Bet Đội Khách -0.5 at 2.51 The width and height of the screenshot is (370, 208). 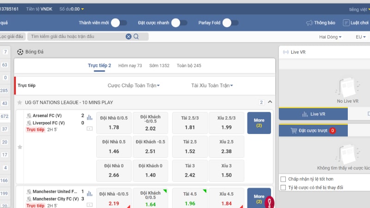click(x=150, y=147)
